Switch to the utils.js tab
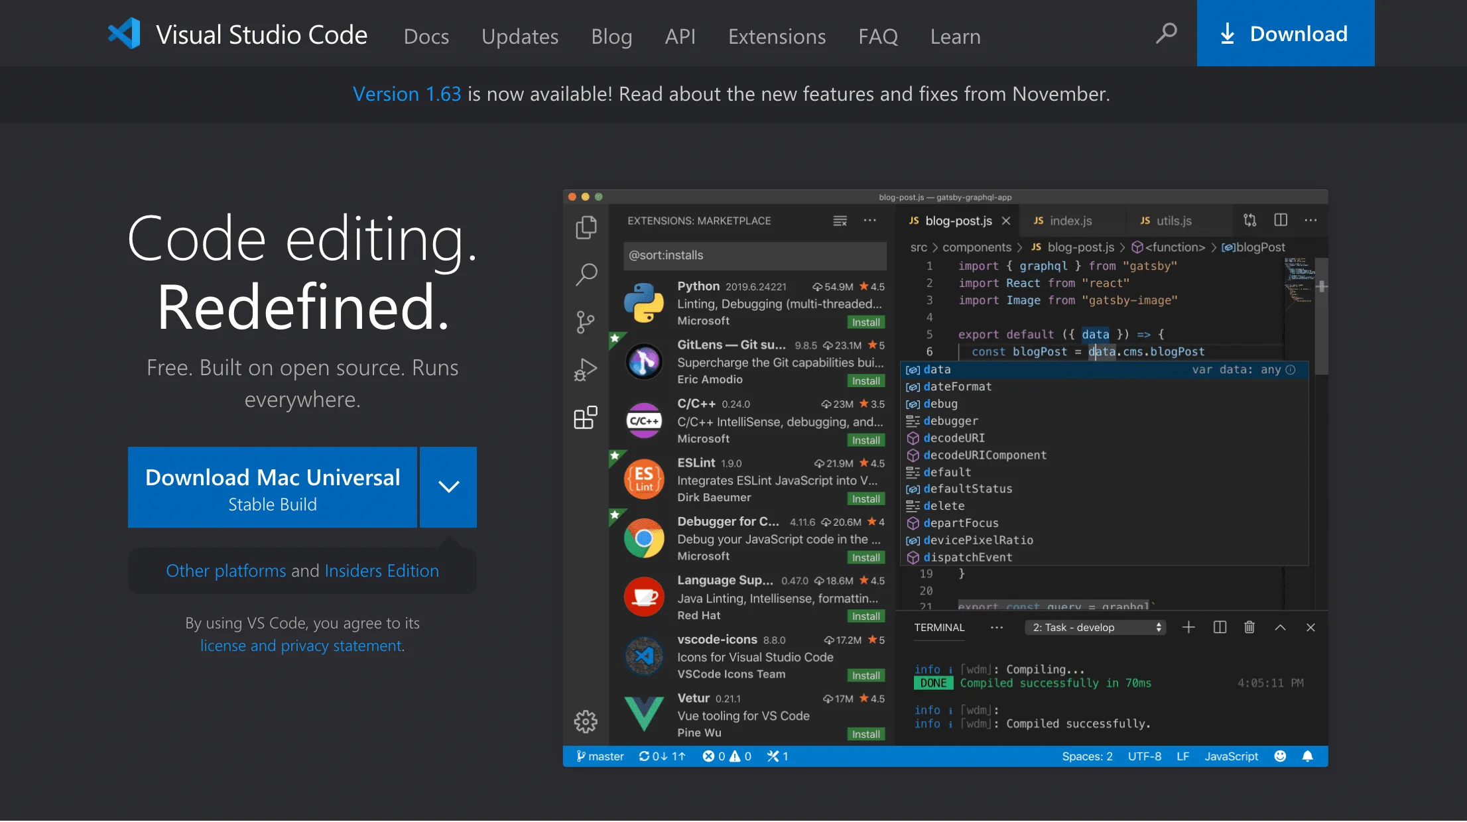The image size is (1467, 822). 1175,220
